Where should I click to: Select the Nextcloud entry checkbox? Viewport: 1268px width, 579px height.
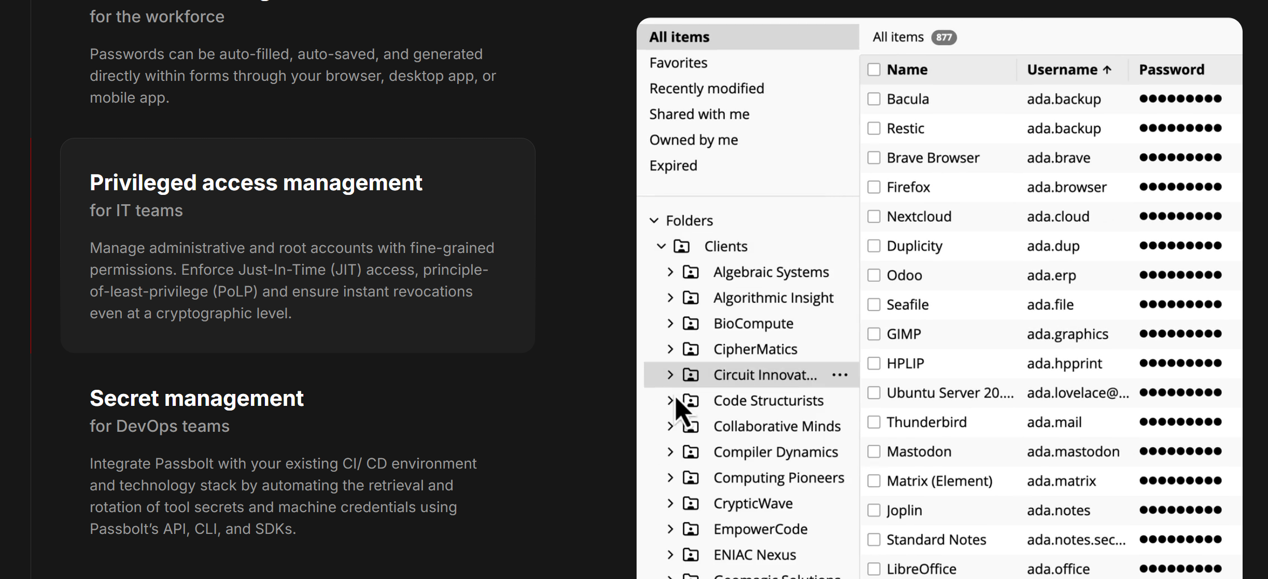(874, 216)
